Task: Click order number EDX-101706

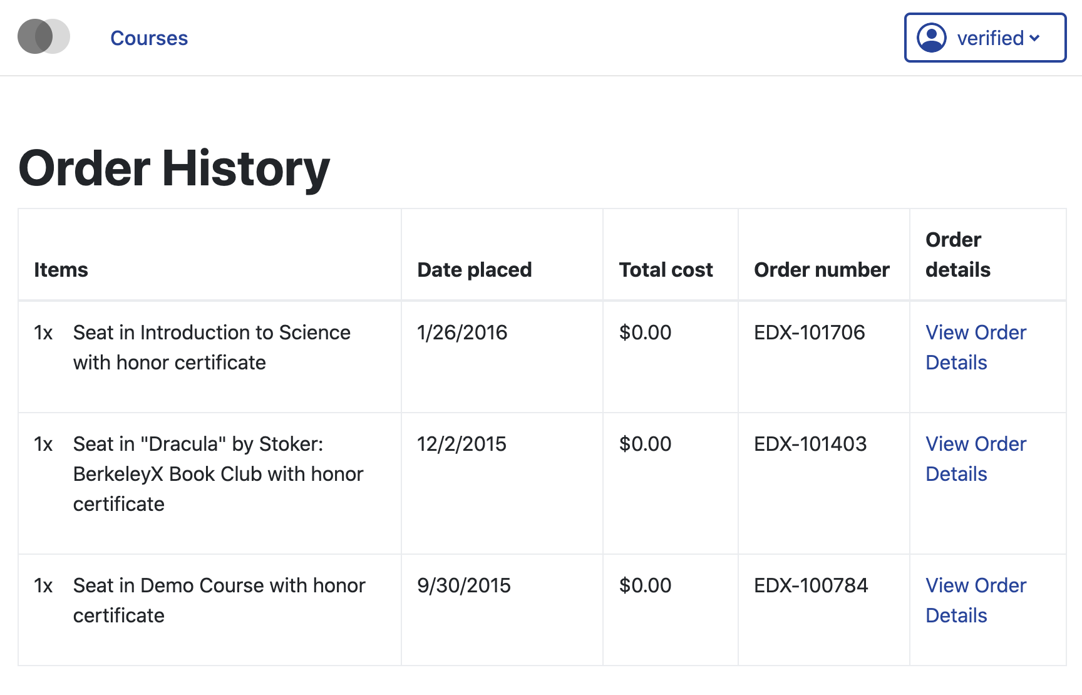Action: 809,332
